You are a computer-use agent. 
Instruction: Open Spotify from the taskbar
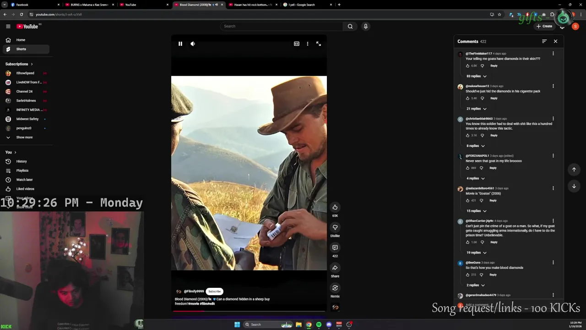pos(319,324)
